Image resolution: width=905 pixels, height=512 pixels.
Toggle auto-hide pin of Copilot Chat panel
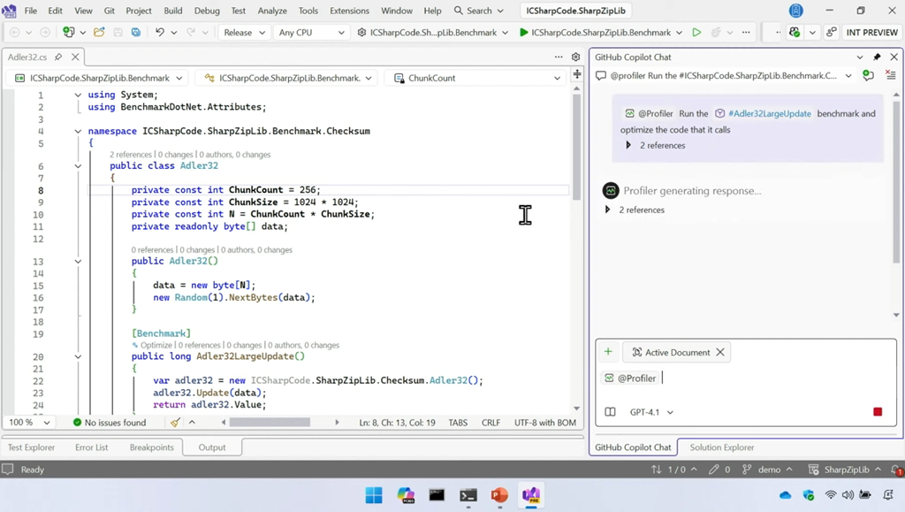click(877, 57)
